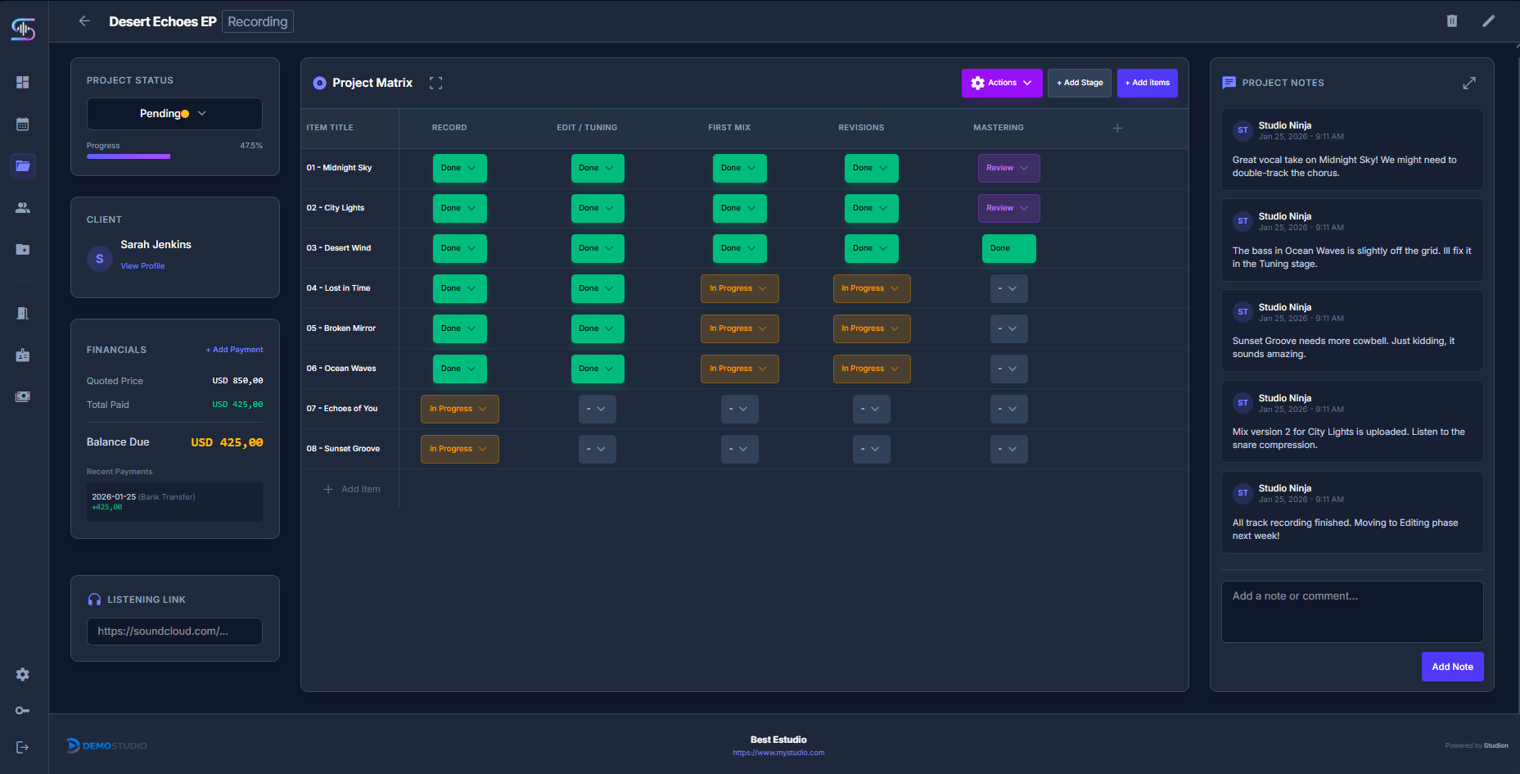The height and width of the screenshot is (774, 1520).
Task: Click the Add Stage button
Action: [x=1079, y=83]
